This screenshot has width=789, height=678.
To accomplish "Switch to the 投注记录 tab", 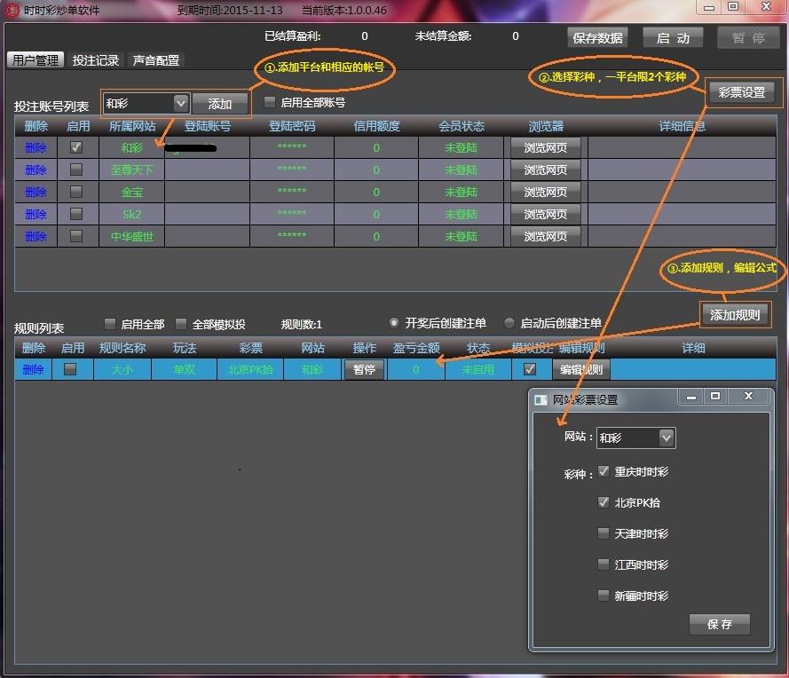I will point(96,60).
